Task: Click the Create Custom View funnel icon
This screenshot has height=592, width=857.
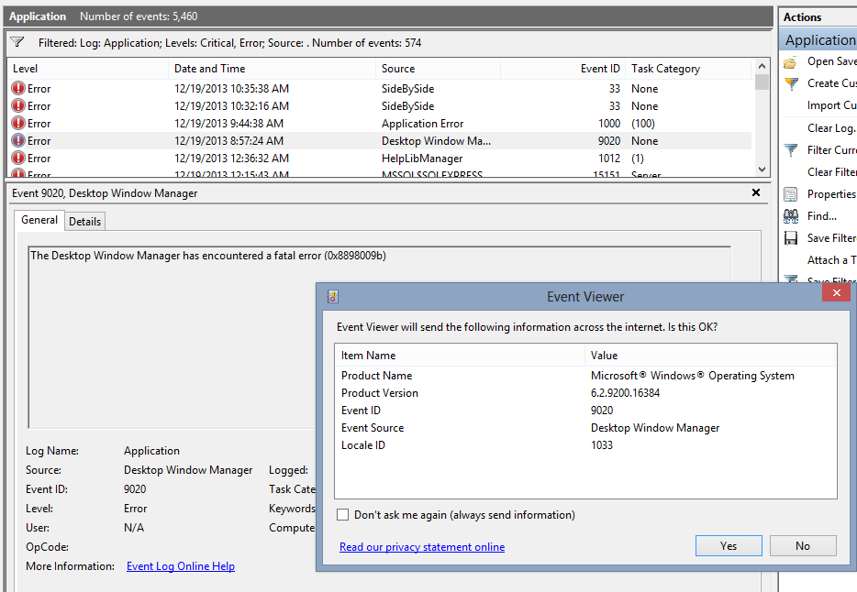Action: tap(791, 84)
